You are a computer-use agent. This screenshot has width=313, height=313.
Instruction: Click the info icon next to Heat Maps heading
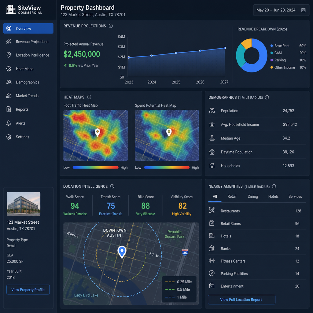click(89, 97)
